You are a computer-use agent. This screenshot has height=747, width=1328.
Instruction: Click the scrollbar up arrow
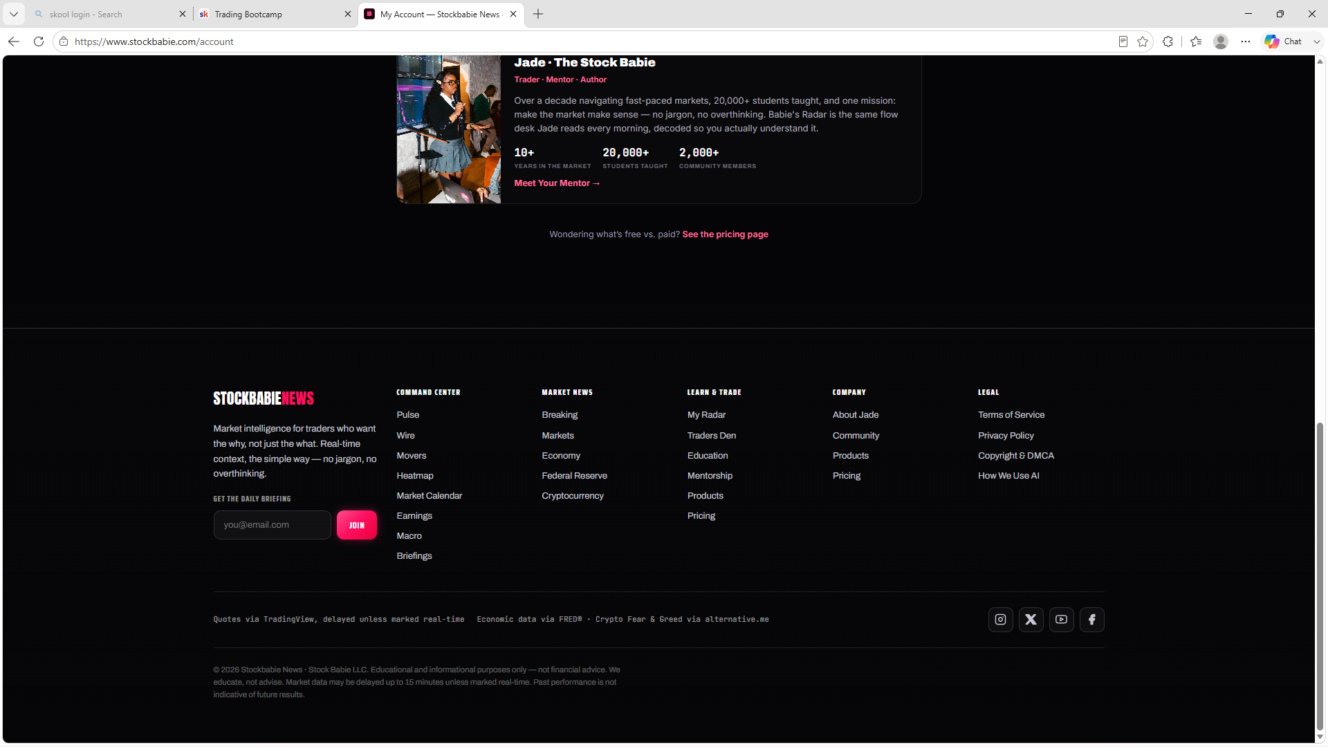click(1320, 62)
